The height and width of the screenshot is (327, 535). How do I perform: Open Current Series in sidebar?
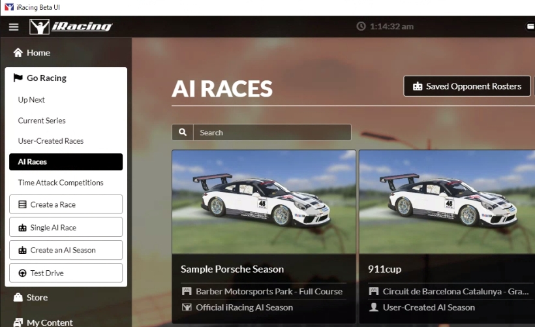coord(42,121)
